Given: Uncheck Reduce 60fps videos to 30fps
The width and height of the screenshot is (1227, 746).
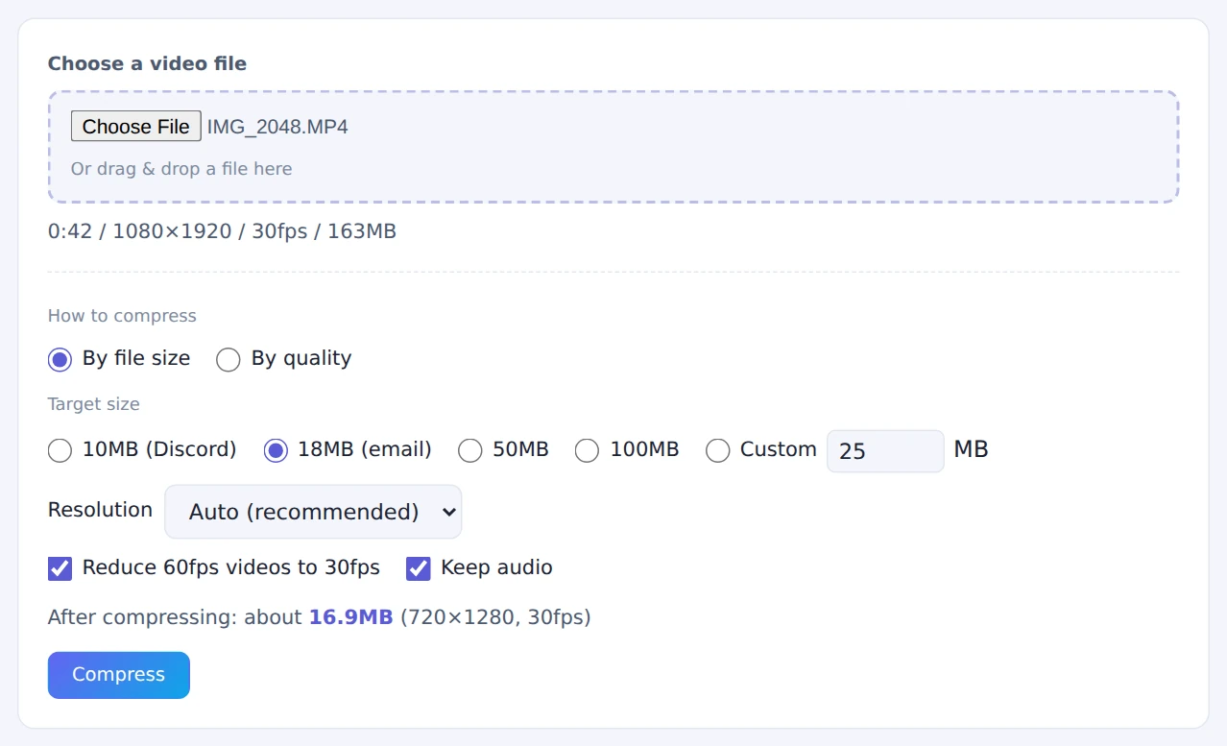Looking at the screenshot, I should tap(60, 568).
